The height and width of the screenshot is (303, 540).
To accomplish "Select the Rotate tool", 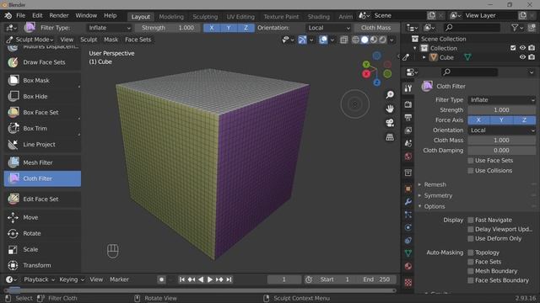I will pos(42,233).
